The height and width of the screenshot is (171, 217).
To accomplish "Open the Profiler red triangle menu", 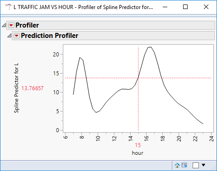I will (11, 25).
